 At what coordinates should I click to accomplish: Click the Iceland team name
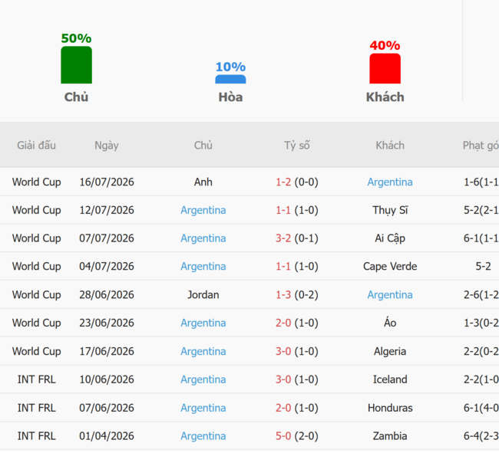pos(390,379)
